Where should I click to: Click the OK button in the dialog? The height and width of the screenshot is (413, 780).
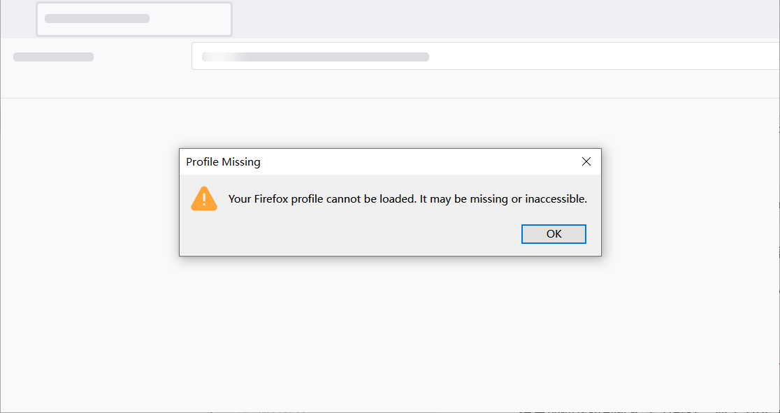click(x=554, y=234)
